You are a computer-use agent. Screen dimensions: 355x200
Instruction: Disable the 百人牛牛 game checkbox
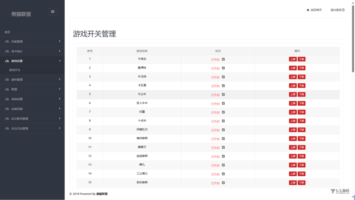pos(223,103)
